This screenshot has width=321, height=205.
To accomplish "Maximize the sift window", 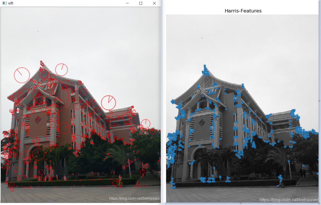I will 141,3.
